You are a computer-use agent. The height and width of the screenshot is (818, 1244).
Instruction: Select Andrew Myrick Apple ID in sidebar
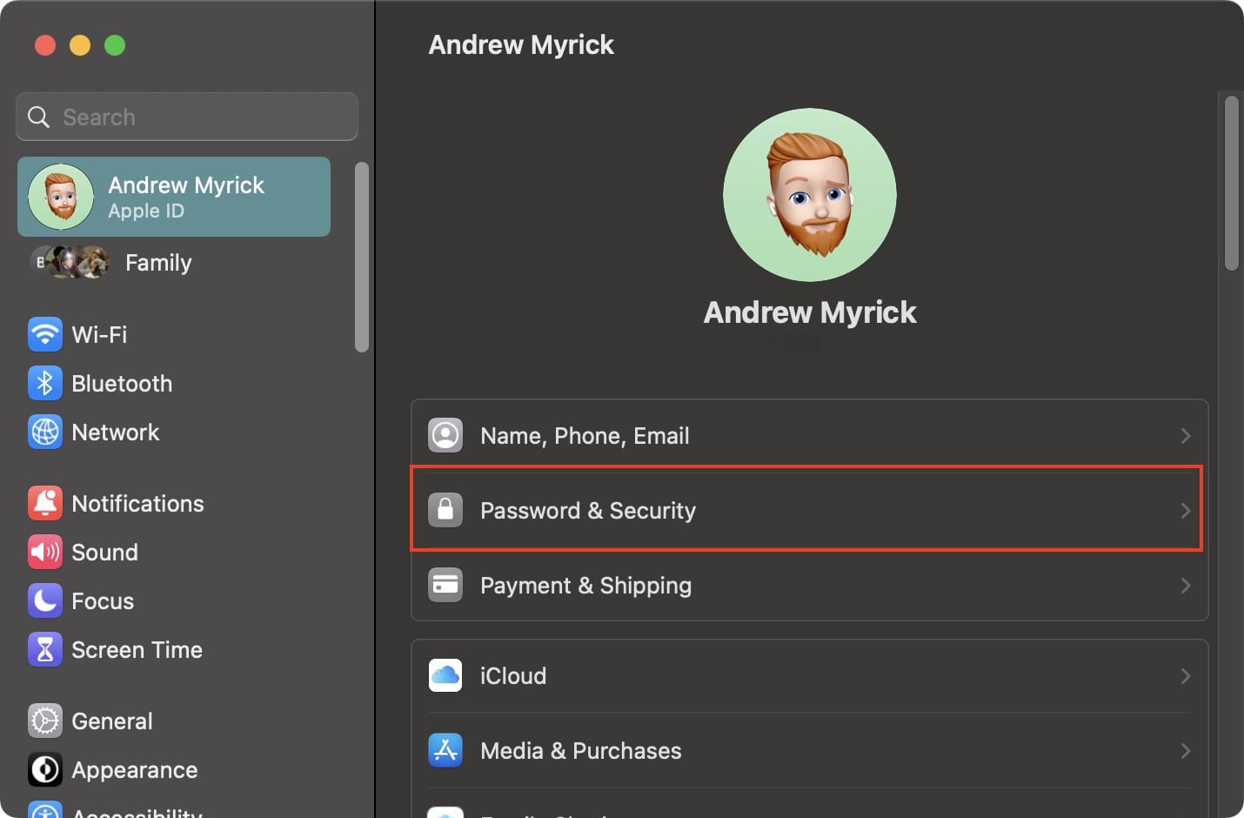pyautogui.click(x=174, y=197)
